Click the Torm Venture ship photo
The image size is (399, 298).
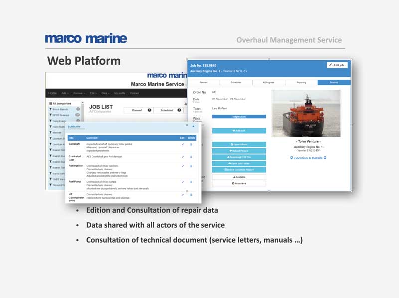tap(306, 113)
